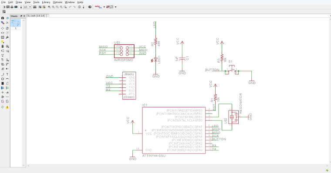Open the sheet selector 1/1 dropdown
The image size is (331, 173).
pyautogui.click(x=27, y=7)
